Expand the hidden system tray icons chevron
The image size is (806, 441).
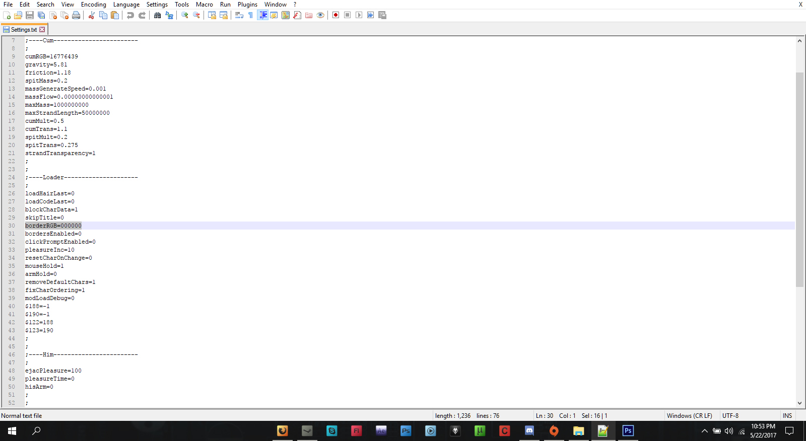tap(704, 431)
